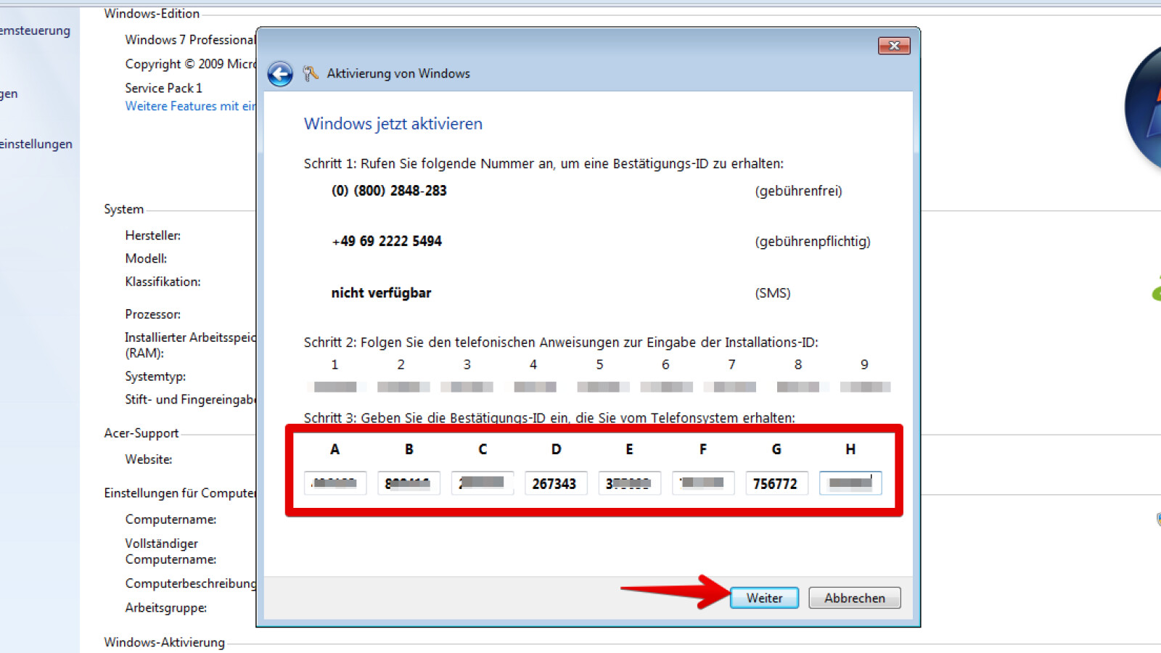The height and width of the screenshot is (653, 1161).
Task: Select toll-free number (0) (800) 2848-283
Action: 389,191
